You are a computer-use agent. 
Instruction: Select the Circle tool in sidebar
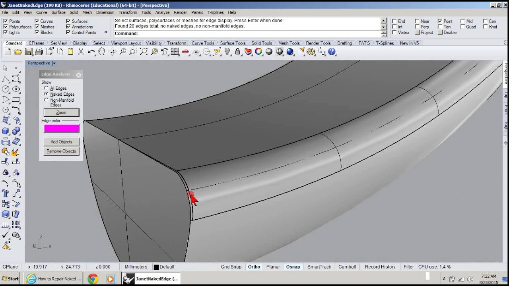(6, 89)
